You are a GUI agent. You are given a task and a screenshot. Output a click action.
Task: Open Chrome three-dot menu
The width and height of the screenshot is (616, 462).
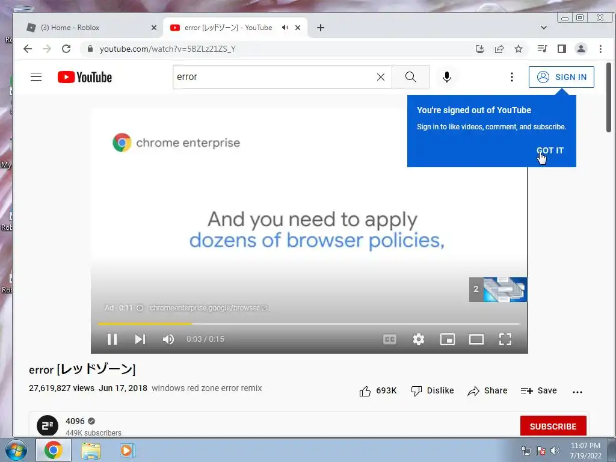[x=600, y=49]
